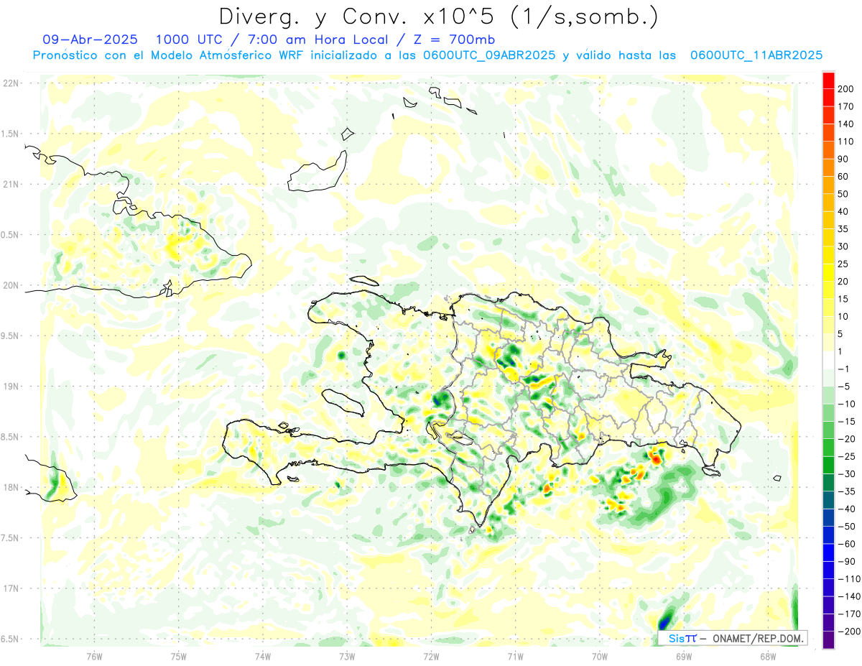Viewport: 862px width, 666px height.
Task: Click the 17N latitude label
Action: pyautogui.click(x=10, y=588)
